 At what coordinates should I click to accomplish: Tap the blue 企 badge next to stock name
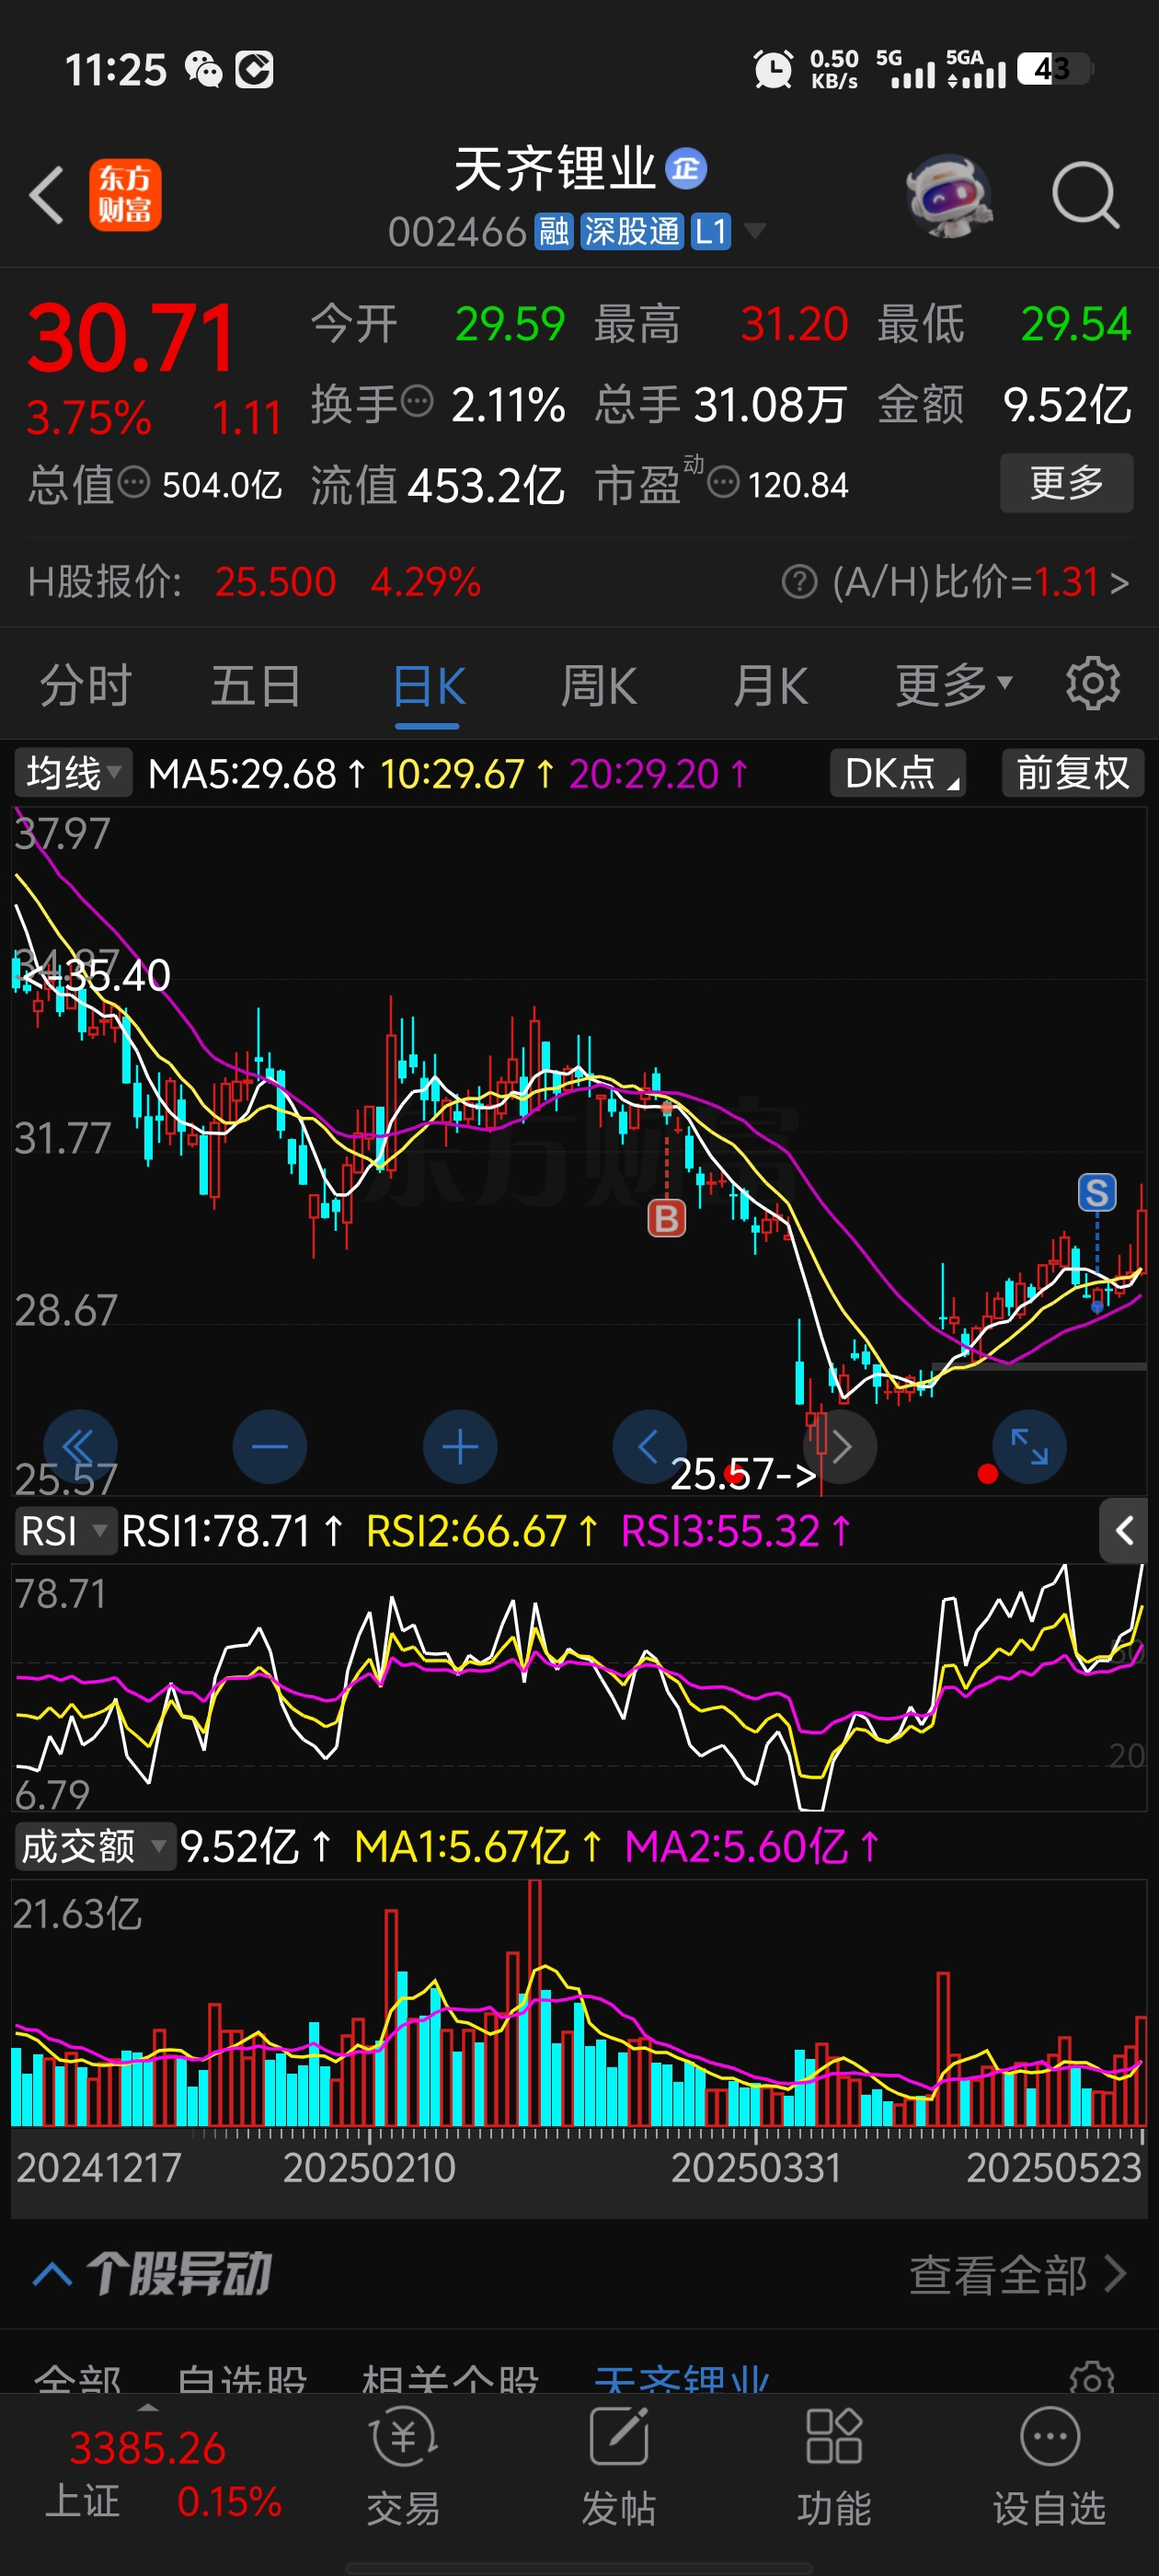pyautogui.click(x=686, y=169)
